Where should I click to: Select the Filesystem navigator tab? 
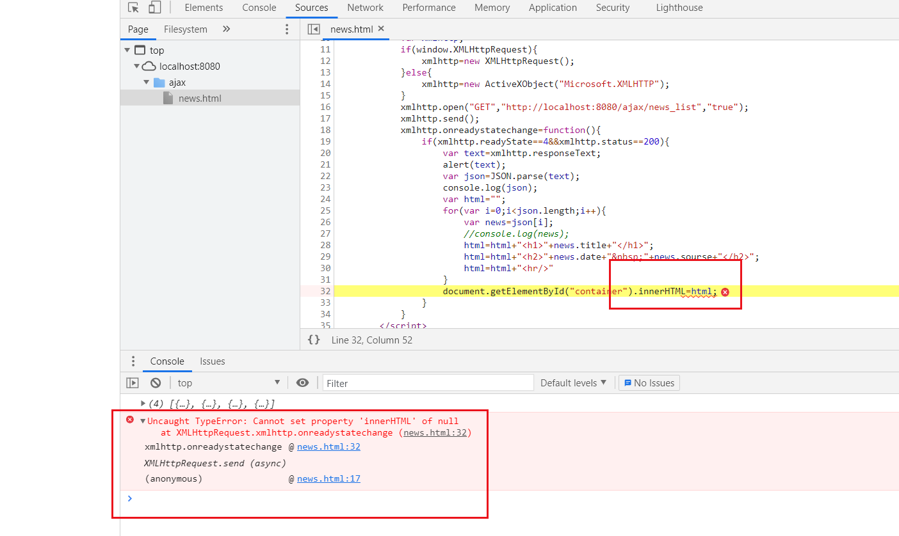pos(186,29)
